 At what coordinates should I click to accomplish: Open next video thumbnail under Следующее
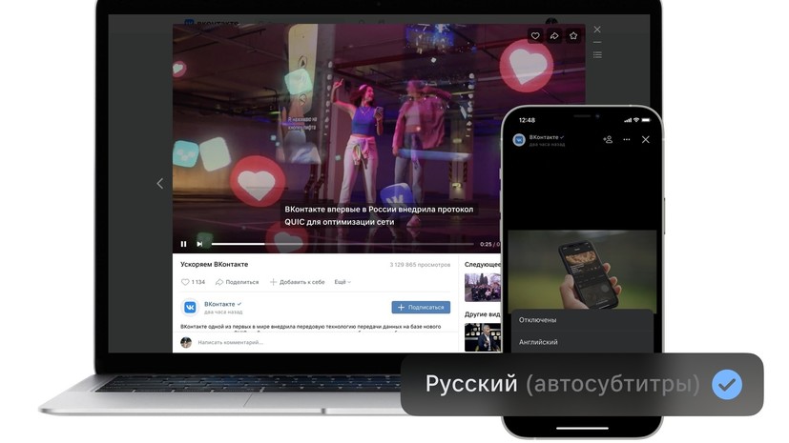click(482, 288)
